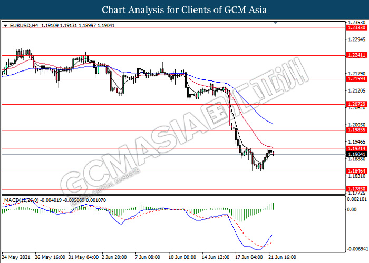Viewport: 369px width, 263px height.
Task: Click the 1.18310 price axis tick
Action: [357, 176]
